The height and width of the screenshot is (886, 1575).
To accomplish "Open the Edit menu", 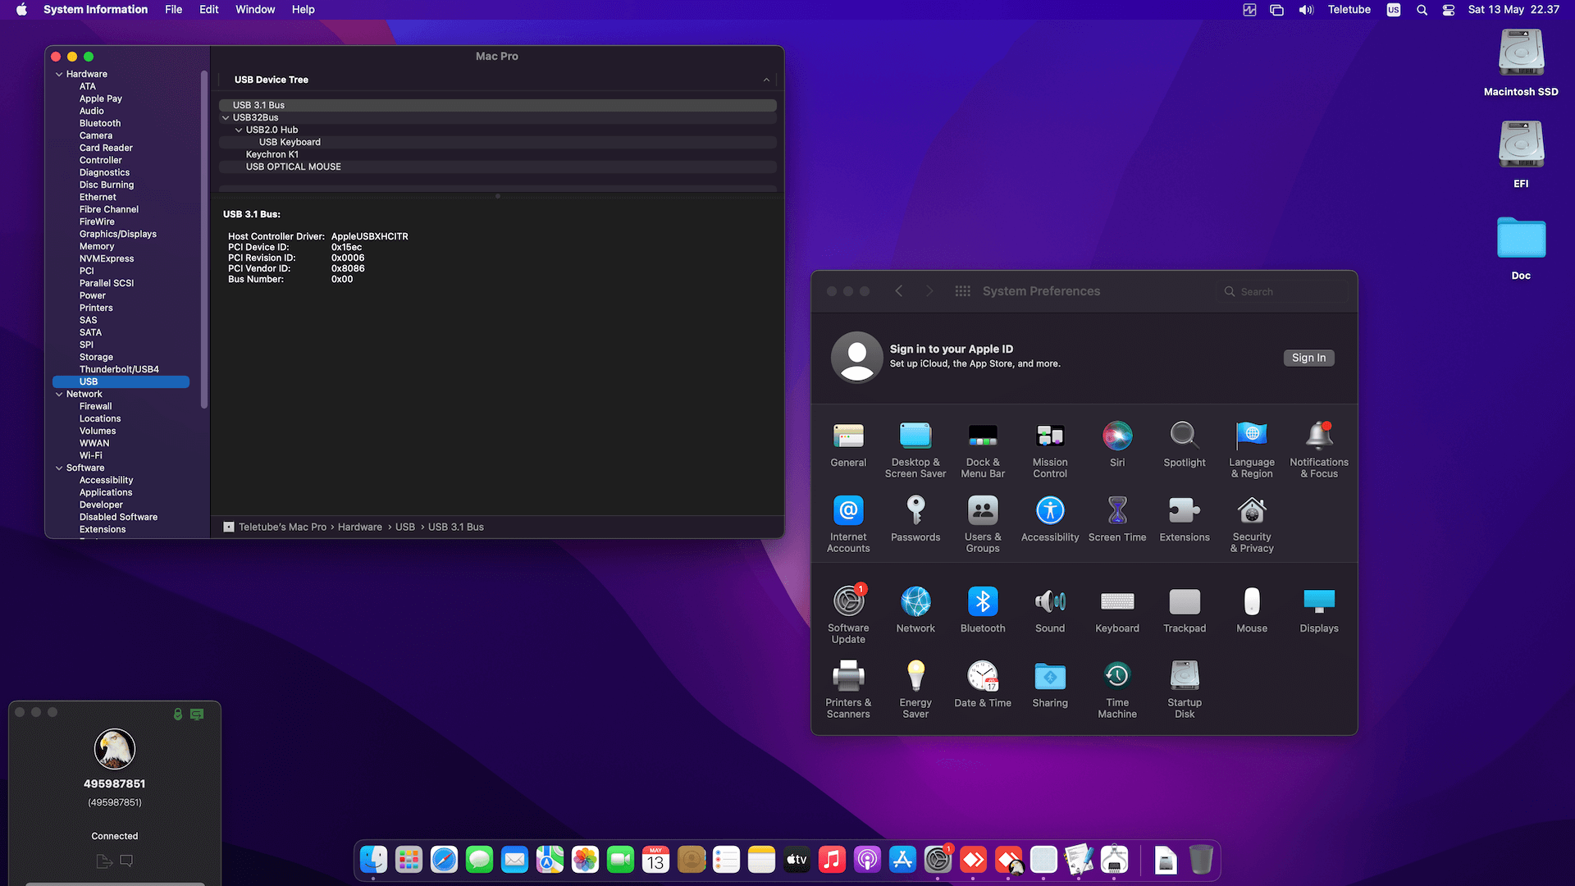I will coord(209,10).
